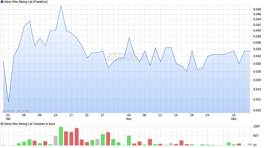Click the 0,036 price axis label
The width and height of the screenshot is (264, 148).
coord(257,43)
